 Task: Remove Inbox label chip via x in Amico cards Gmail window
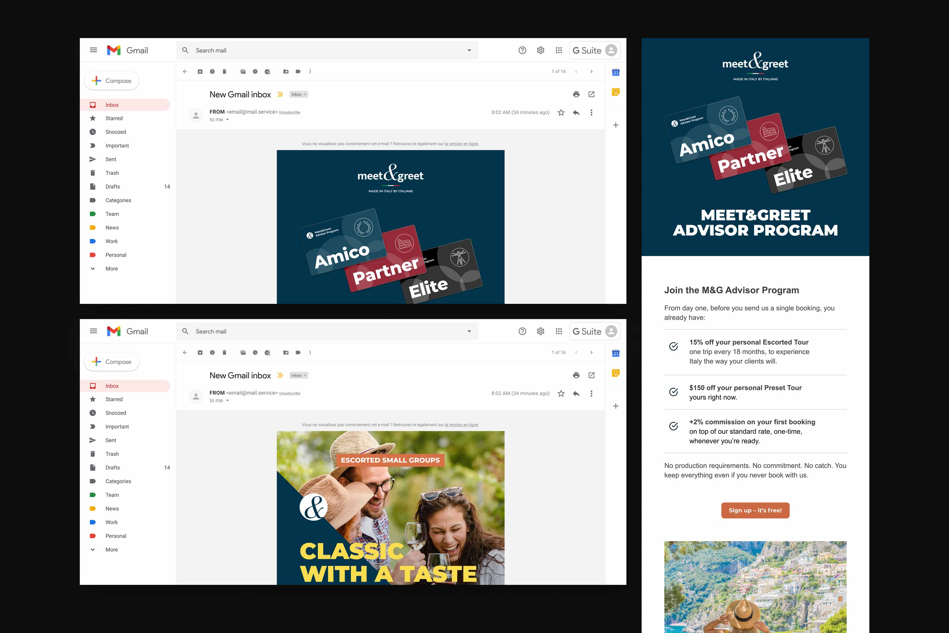[305, 94]
